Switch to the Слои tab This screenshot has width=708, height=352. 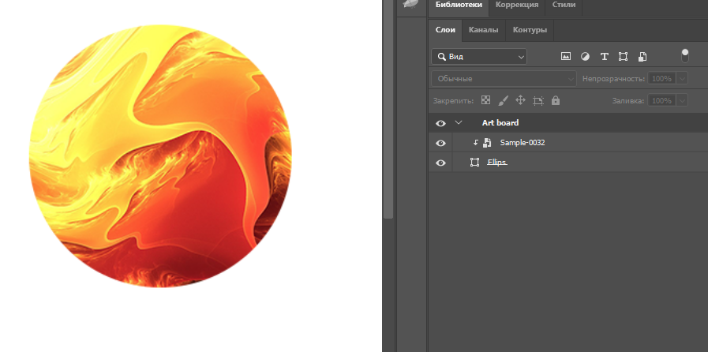click(445, 30)
